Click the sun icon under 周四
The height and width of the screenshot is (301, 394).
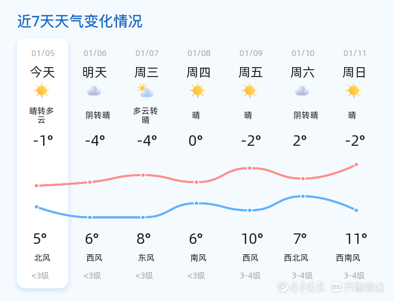tap(198, 91)
